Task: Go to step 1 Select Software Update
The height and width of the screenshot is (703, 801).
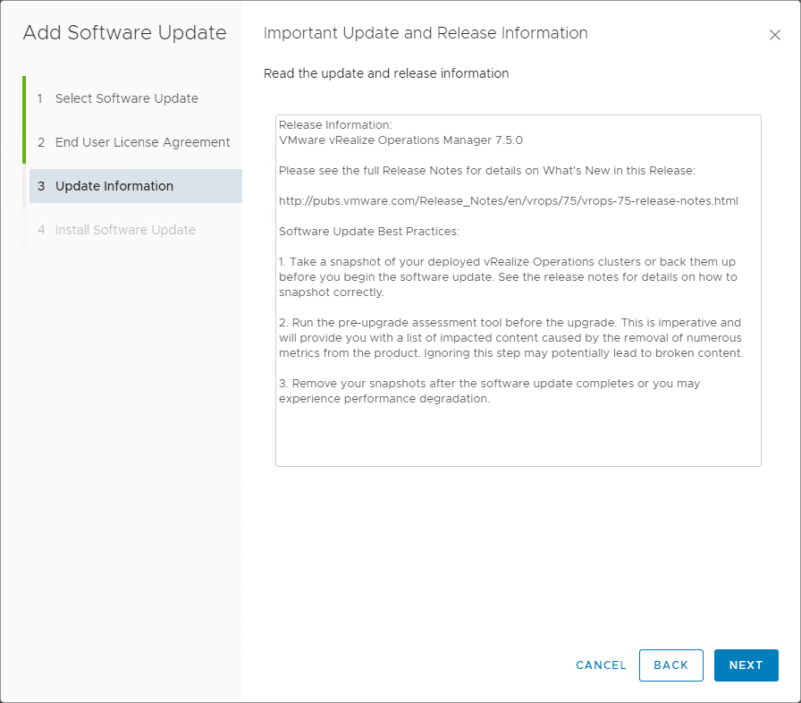Action: tap(126, 98)
